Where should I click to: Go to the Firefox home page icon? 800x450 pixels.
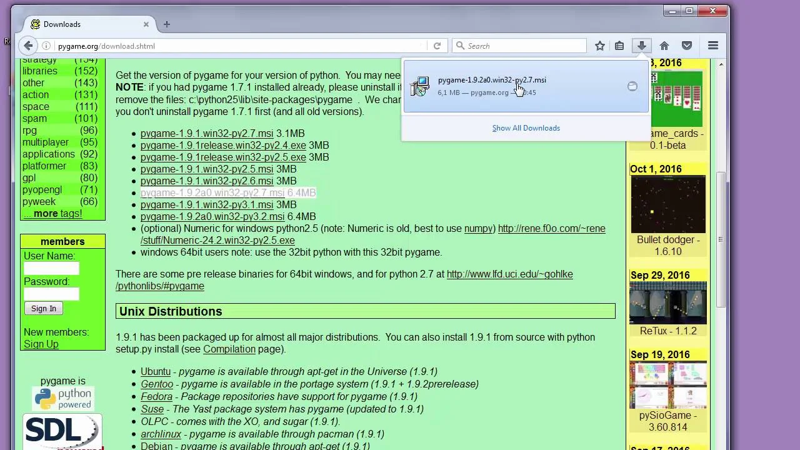pos(664,46)
